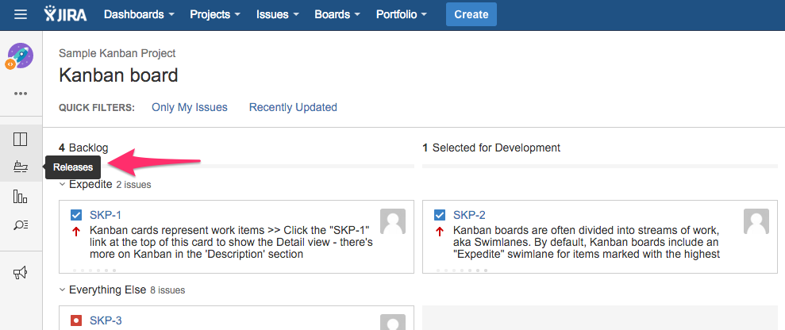Open the Issues dropdown menu
Screen dimensions: 785x330
(x=277, y=14)
